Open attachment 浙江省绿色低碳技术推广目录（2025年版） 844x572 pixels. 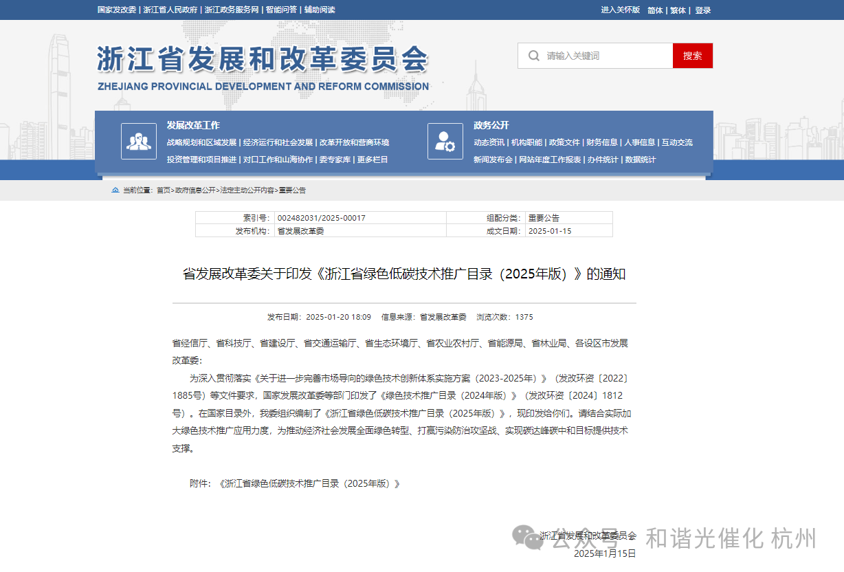(309, 483)
